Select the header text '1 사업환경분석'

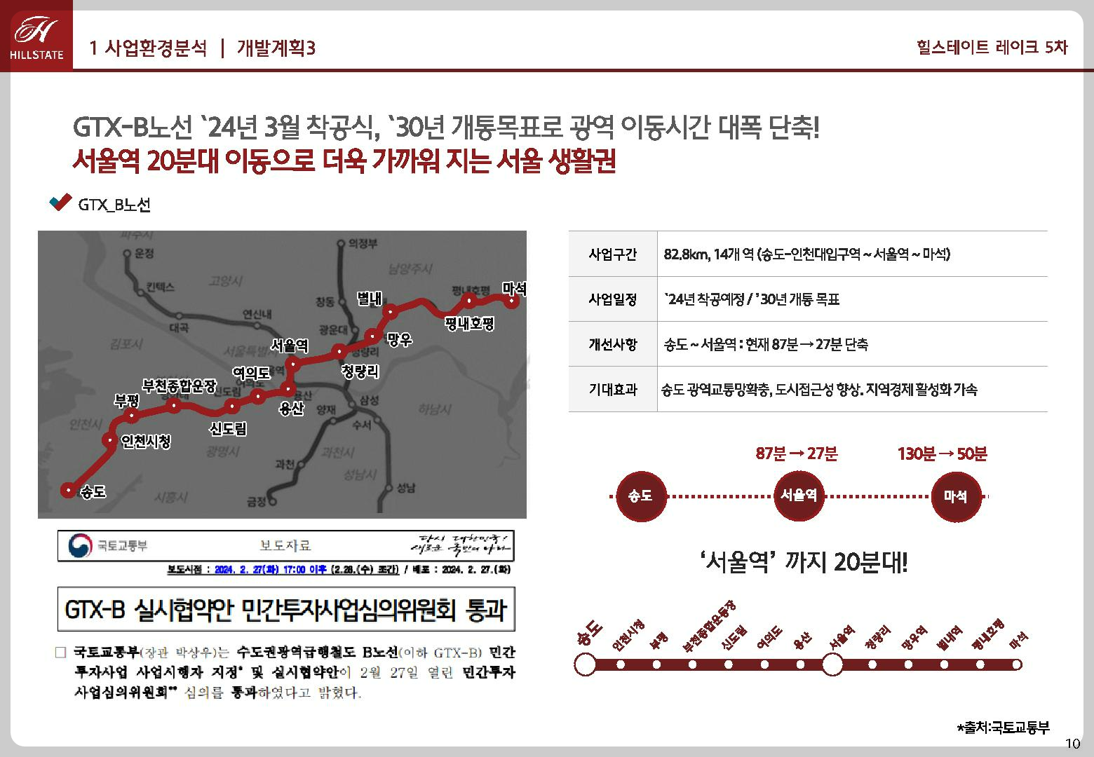coord(149,48)
